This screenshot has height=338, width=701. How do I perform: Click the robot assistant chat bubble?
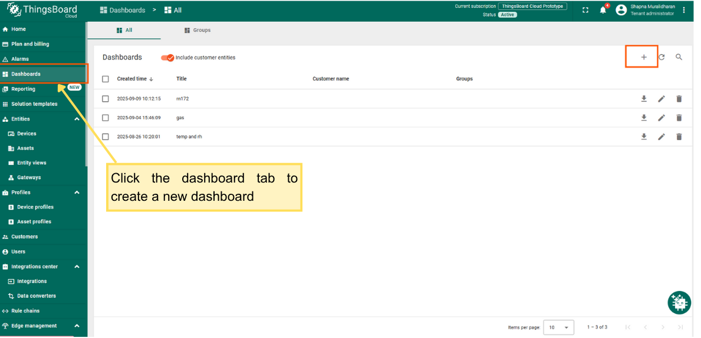tap(679, 303)
